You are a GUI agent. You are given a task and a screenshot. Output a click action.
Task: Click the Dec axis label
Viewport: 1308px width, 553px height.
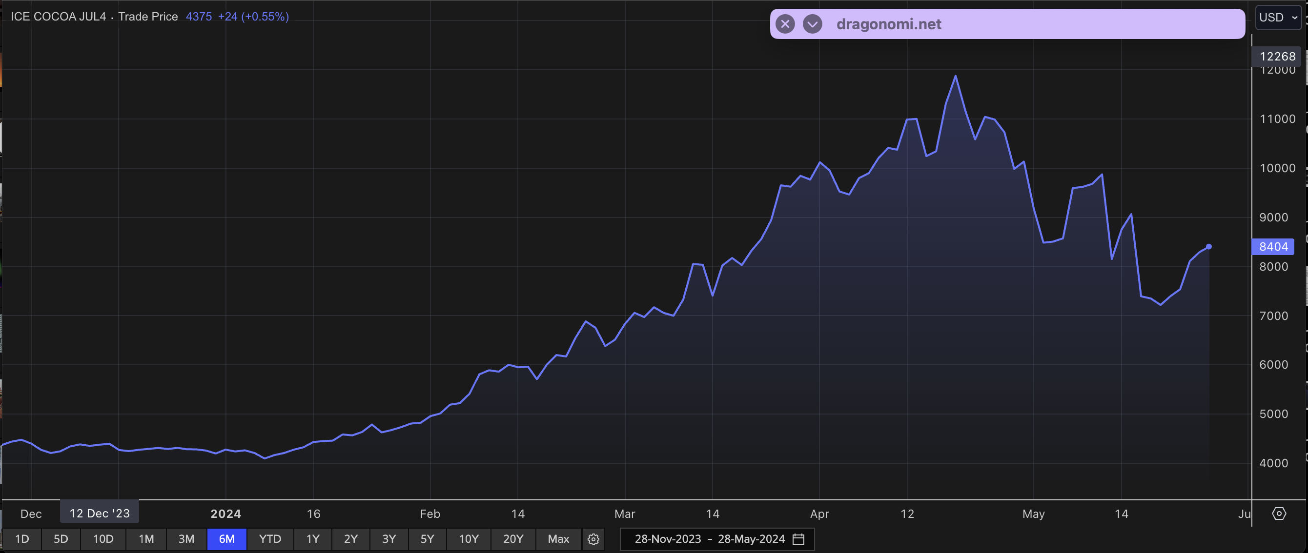pyautogui.click(x=31, y=513)
